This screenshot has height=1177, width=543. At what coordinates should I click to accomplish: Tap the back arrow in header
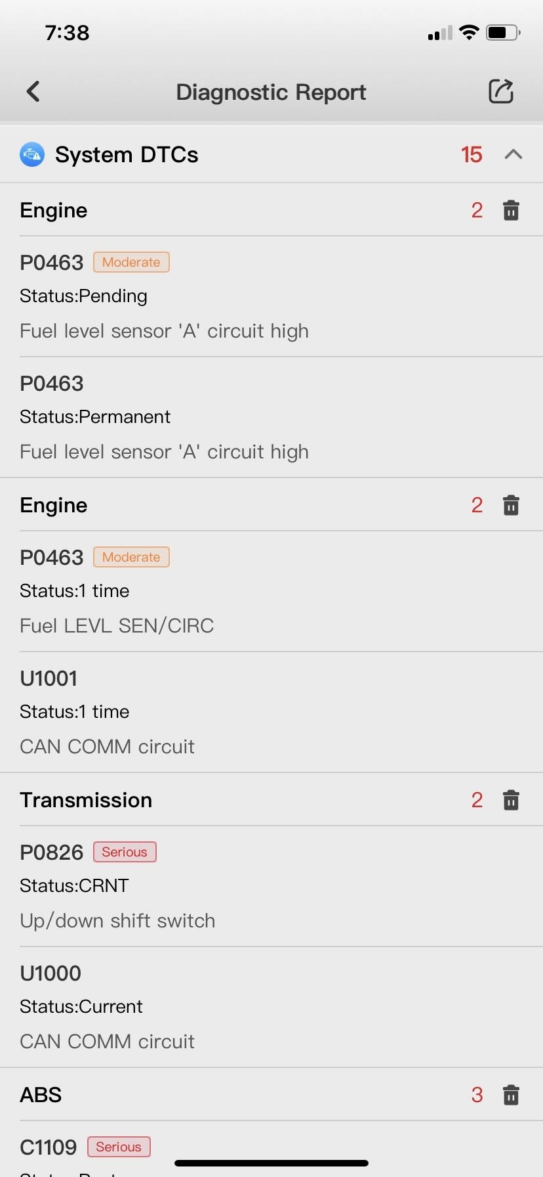pos(33,92)
